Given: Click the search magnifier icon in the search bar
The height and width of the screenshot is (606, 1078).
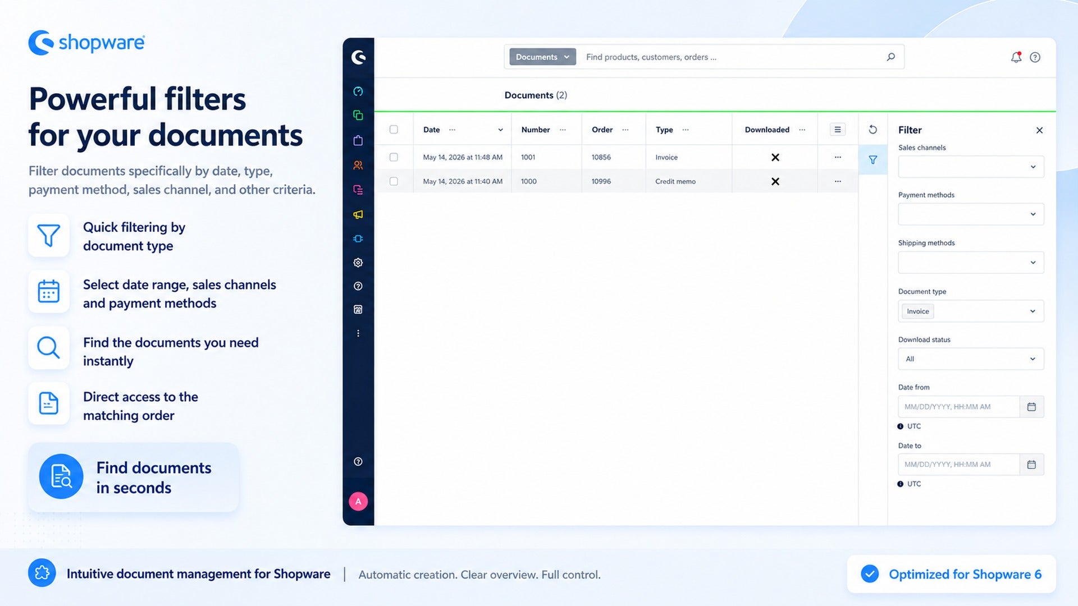Looking at the screenshot, I should tap(890, 57).
